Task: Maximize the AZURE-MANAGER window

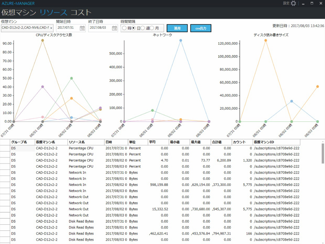Action: click(312, 3)
